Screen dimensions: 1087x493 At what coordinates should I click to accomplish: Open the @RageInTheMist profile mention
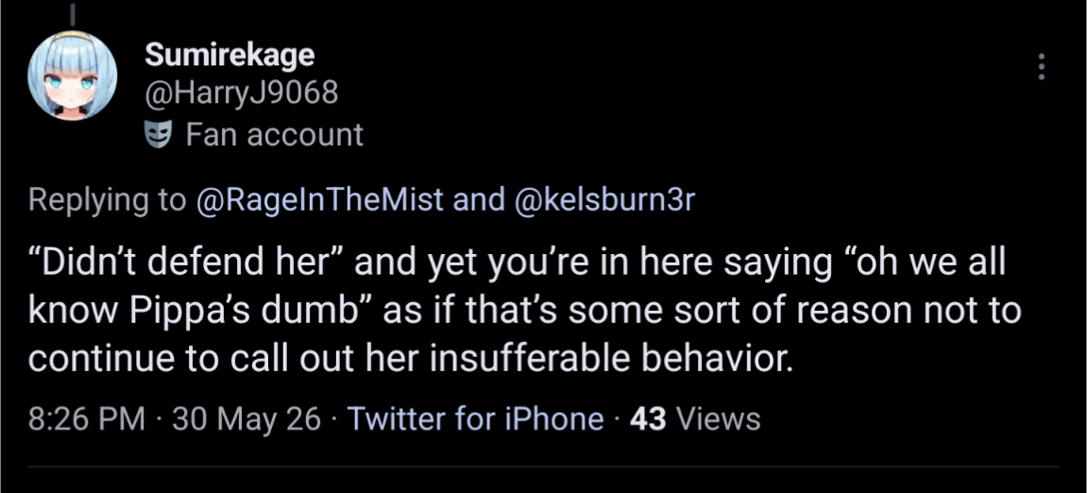pos(320,200)
